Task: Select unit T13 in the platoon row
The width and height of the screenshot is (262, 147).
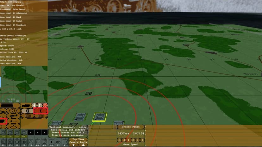Action: (17, 134)
